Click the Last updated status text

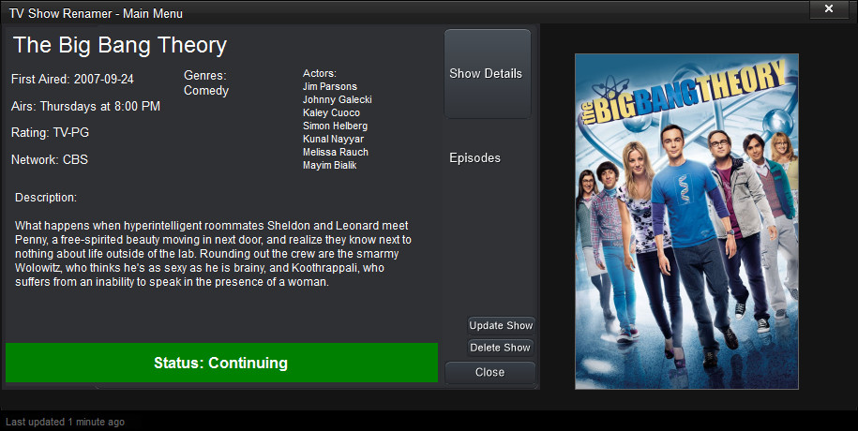65,423
